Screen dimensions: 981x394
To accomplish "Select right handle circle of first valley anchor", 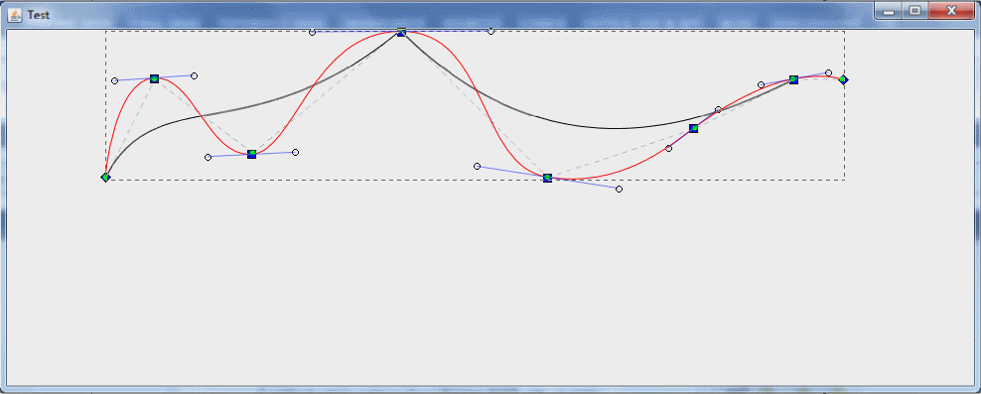I will (x=295, y=152).
